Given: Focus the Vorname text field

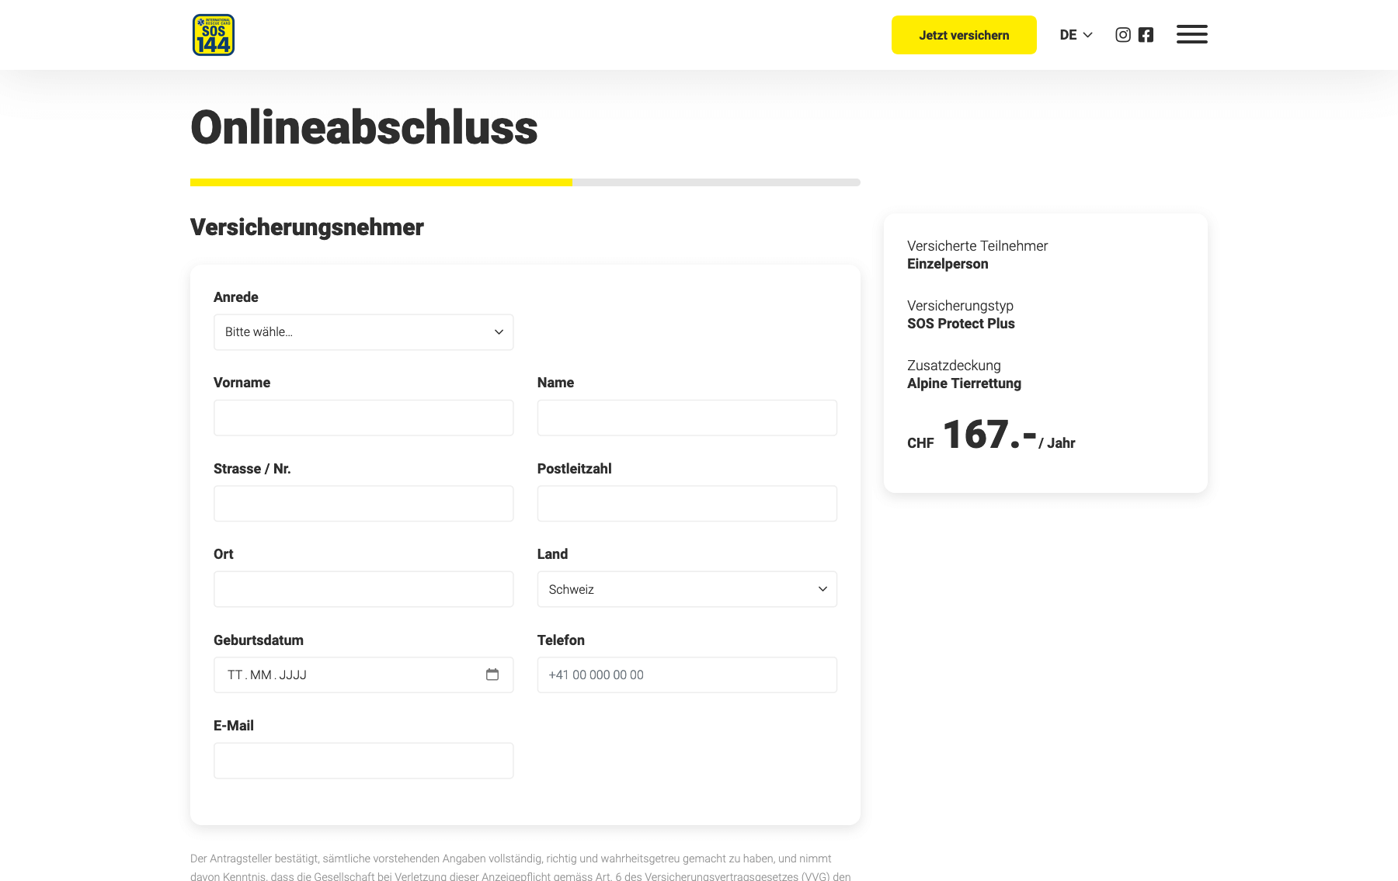Looking at the screenshot, I should (x=363, y=418).
